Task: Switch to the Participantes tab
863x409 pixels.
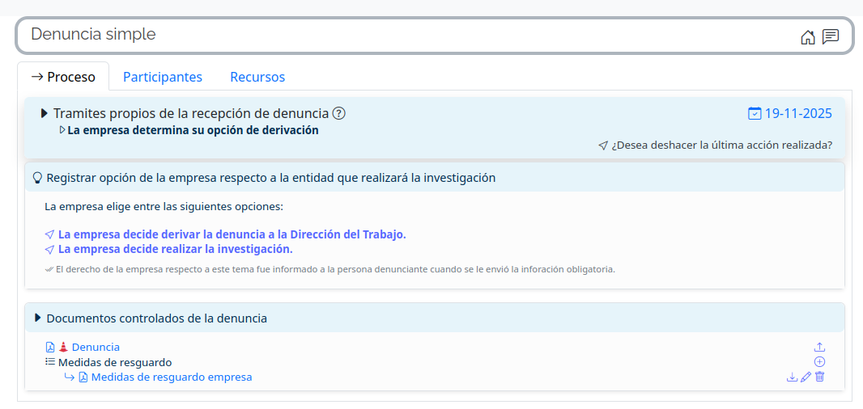Action: pos(163,78)
